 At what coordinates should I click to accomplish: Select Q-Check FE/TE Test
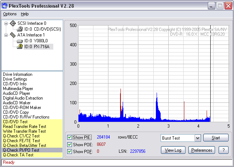click(32, 141)
